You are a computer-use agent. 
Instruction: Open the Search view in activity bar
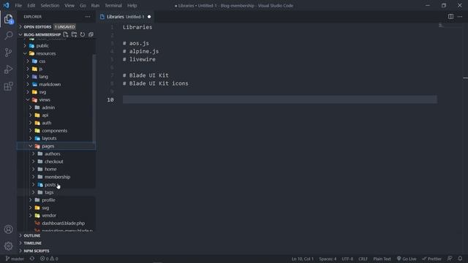8,36
